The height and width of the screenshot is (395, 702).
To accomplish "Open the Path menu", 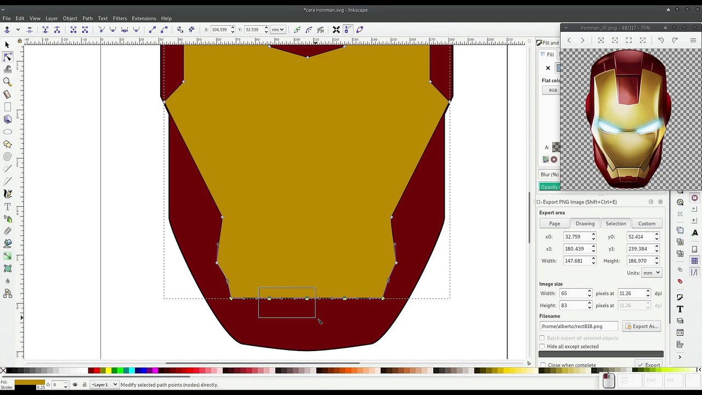I will tap(87, 18).
